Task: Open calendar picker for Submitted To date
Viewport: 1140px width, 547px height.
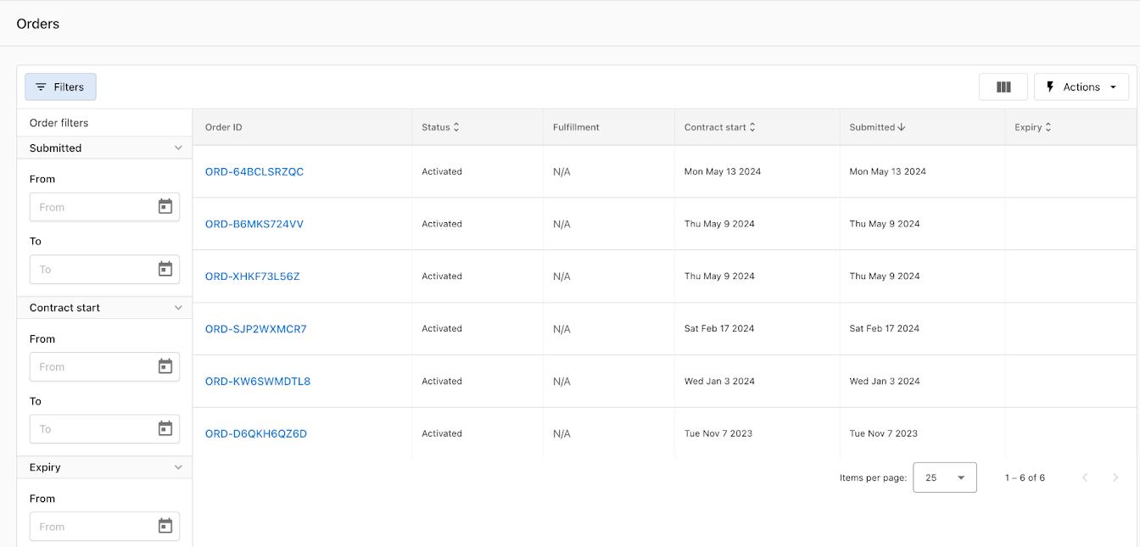Action: coord(165,270)
